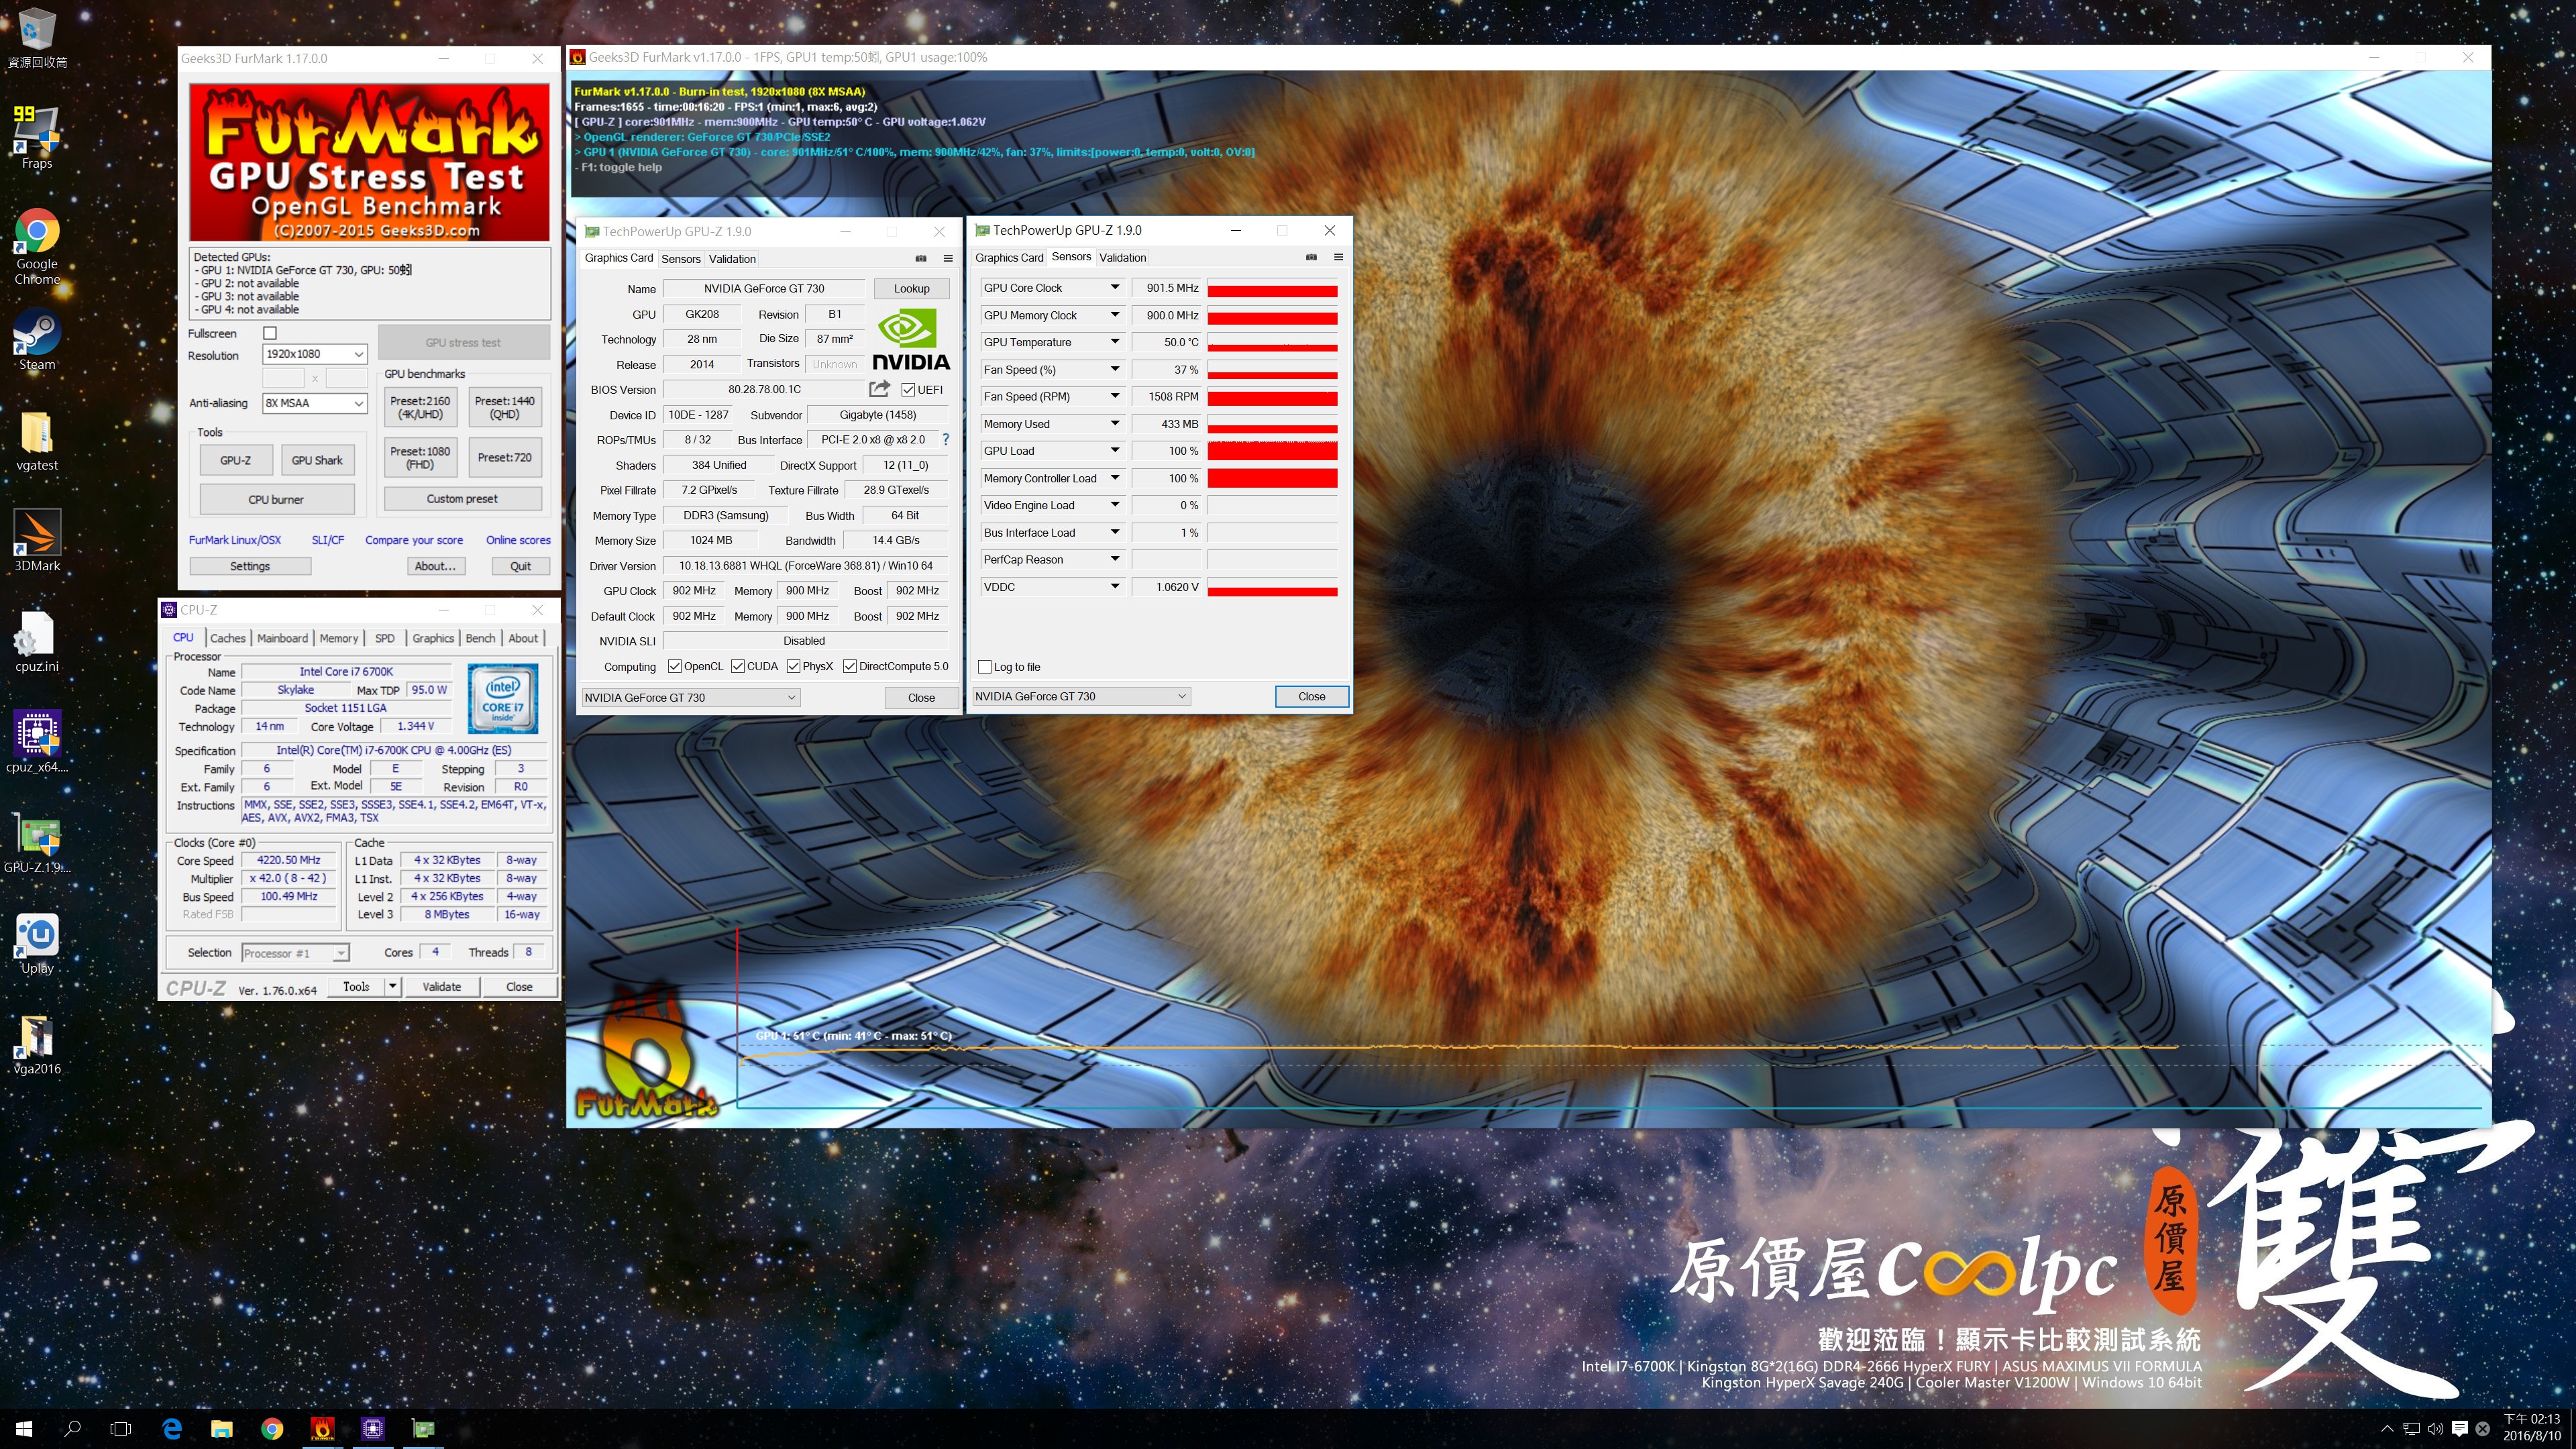Click the GPU-Z screenshot camera icon in Graphics Card window
This screenshot has width=2576, height=1449.
[921, 258]
